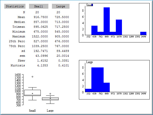The image size is (153, 115).
Task: Select the isolated 1498 bar in Small histogram
Action: pos(143,33)
